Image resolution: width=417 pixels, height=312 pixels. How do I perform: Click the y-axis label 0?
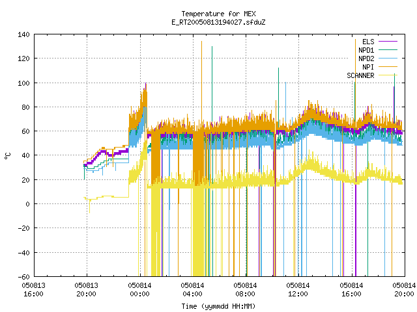pyautogui.click(x=27, y=204)
